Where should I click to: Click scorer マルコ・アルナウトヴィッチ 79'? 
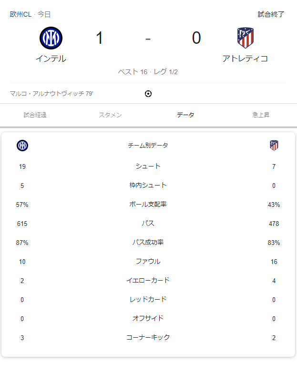pyautogui.click(x=51, y=94)
